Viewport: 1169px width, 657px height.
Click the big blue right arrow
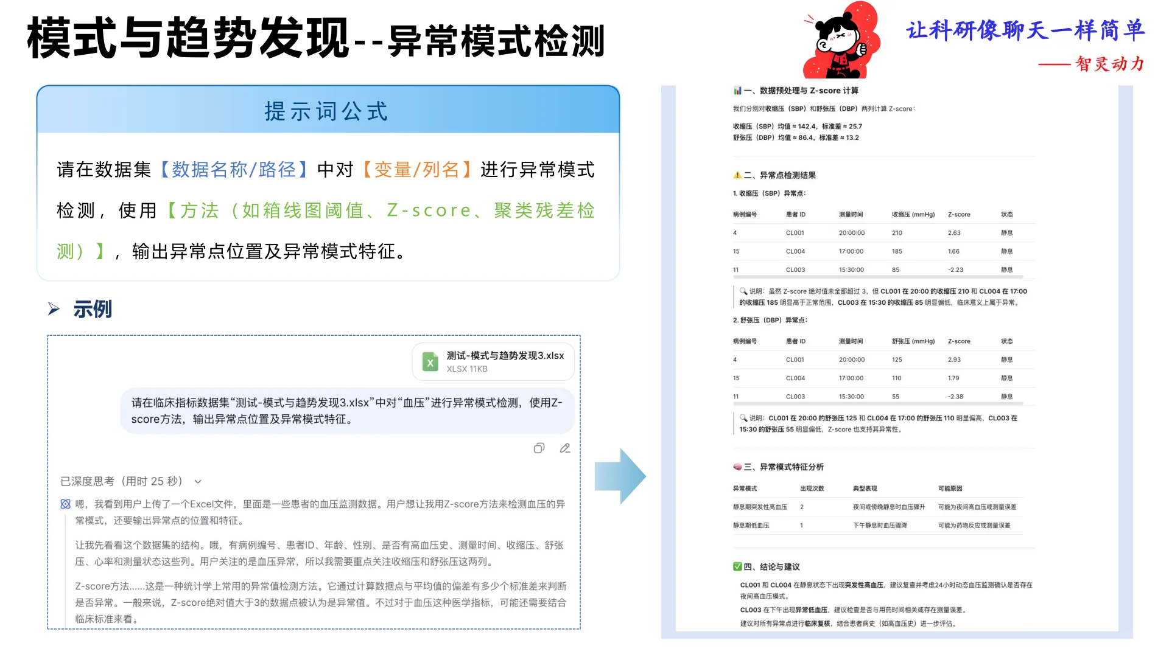click(620, 476)
